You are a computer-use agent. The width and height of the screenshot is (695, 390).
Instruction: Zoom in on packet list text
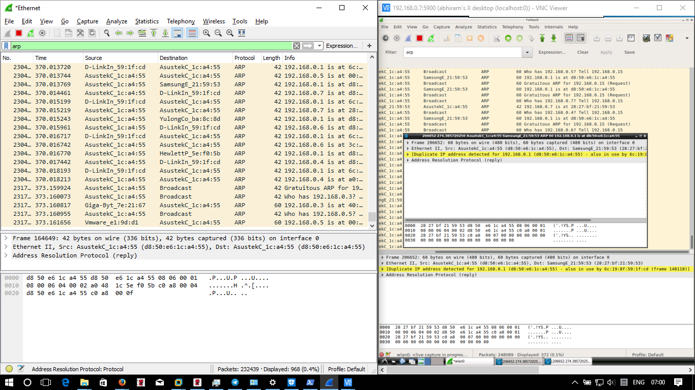point(207,33)
